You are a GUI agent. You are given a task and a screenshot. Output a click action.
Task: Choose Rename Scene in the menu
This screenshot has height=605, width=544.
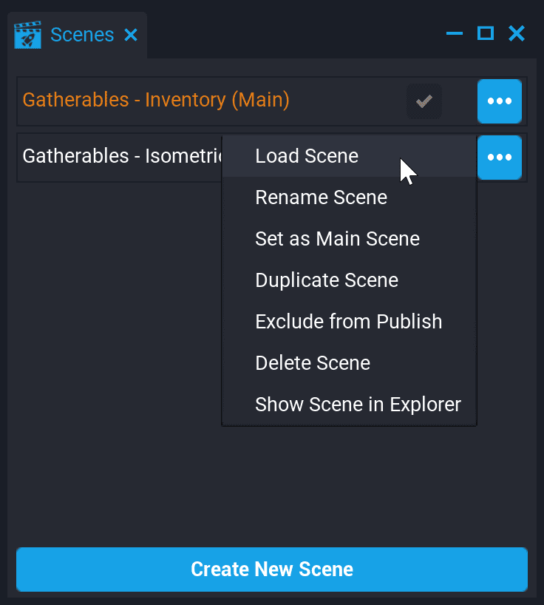tap(321, 197)
